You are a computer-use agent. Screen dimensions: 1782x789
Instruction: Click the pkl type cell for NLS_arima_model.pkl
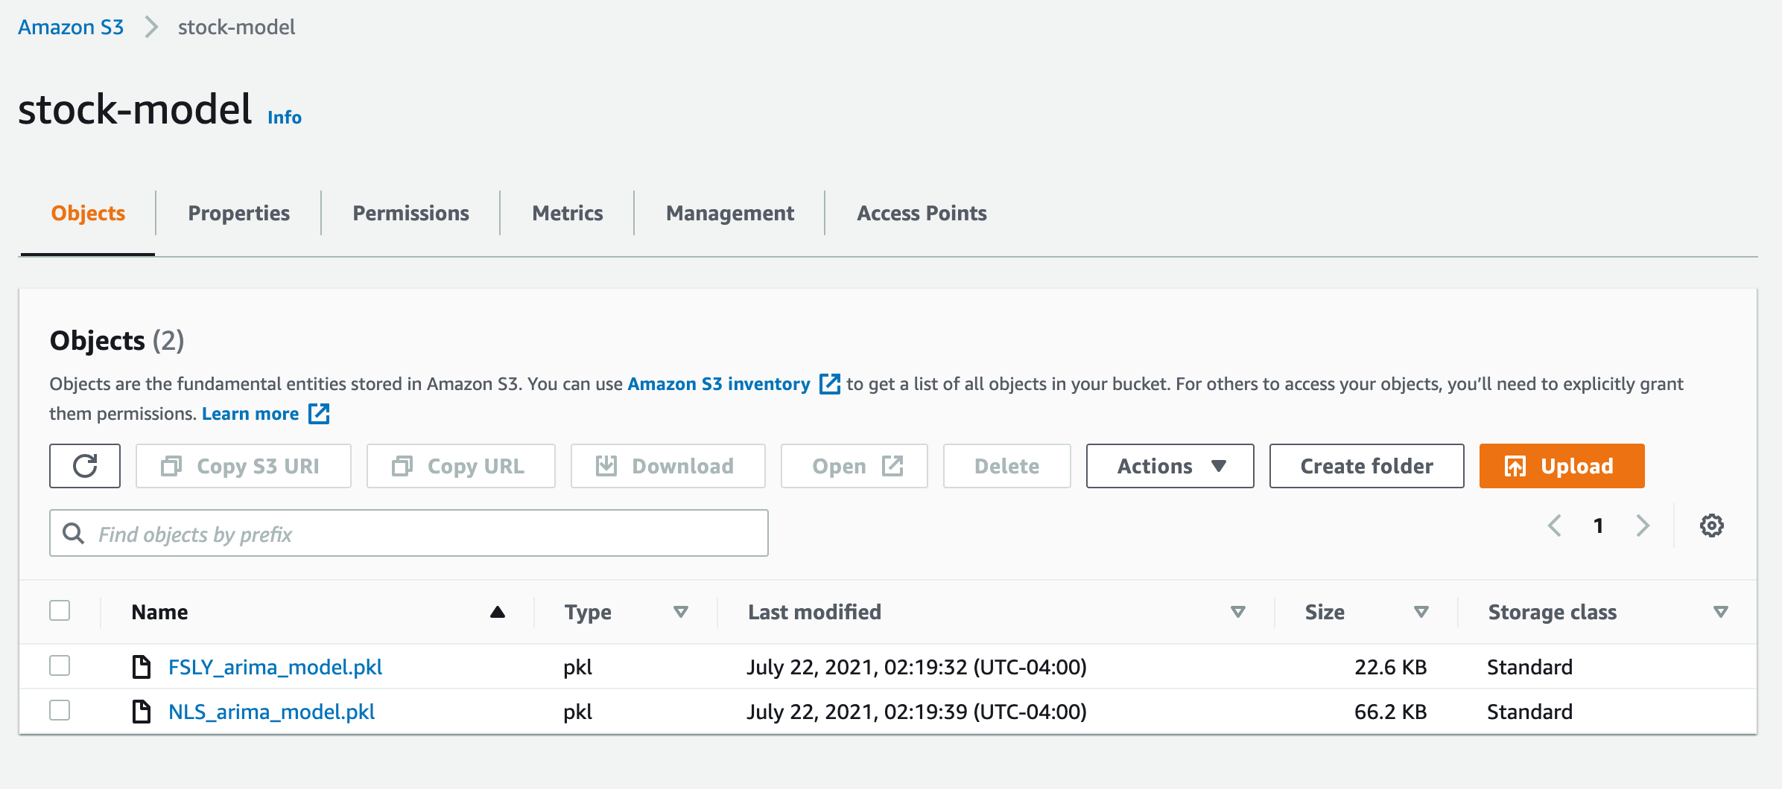(x=578, y=712)
